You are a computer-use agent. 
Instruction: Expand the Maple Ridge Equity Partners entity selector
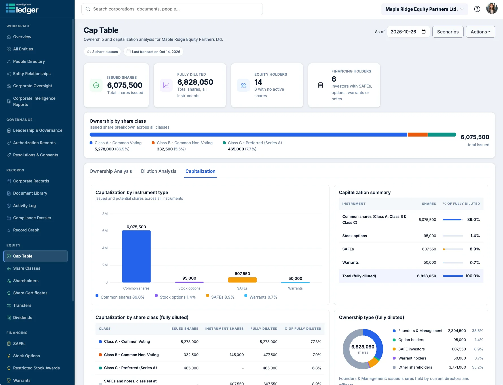[424, 9]
